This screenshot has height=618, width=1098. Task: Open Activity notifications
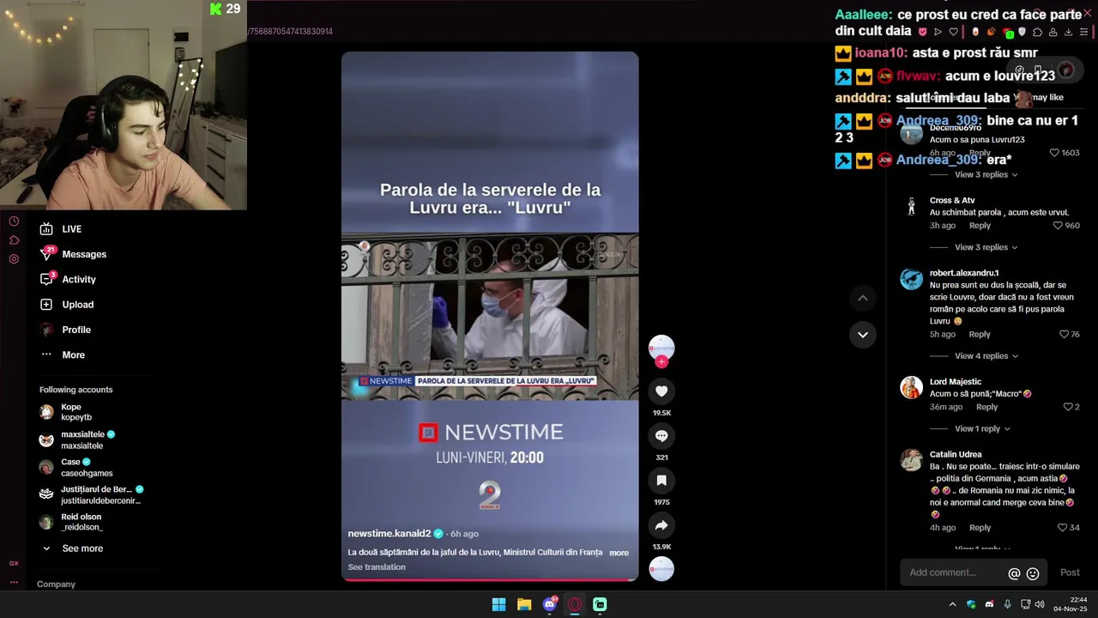(x=68, y=279)
